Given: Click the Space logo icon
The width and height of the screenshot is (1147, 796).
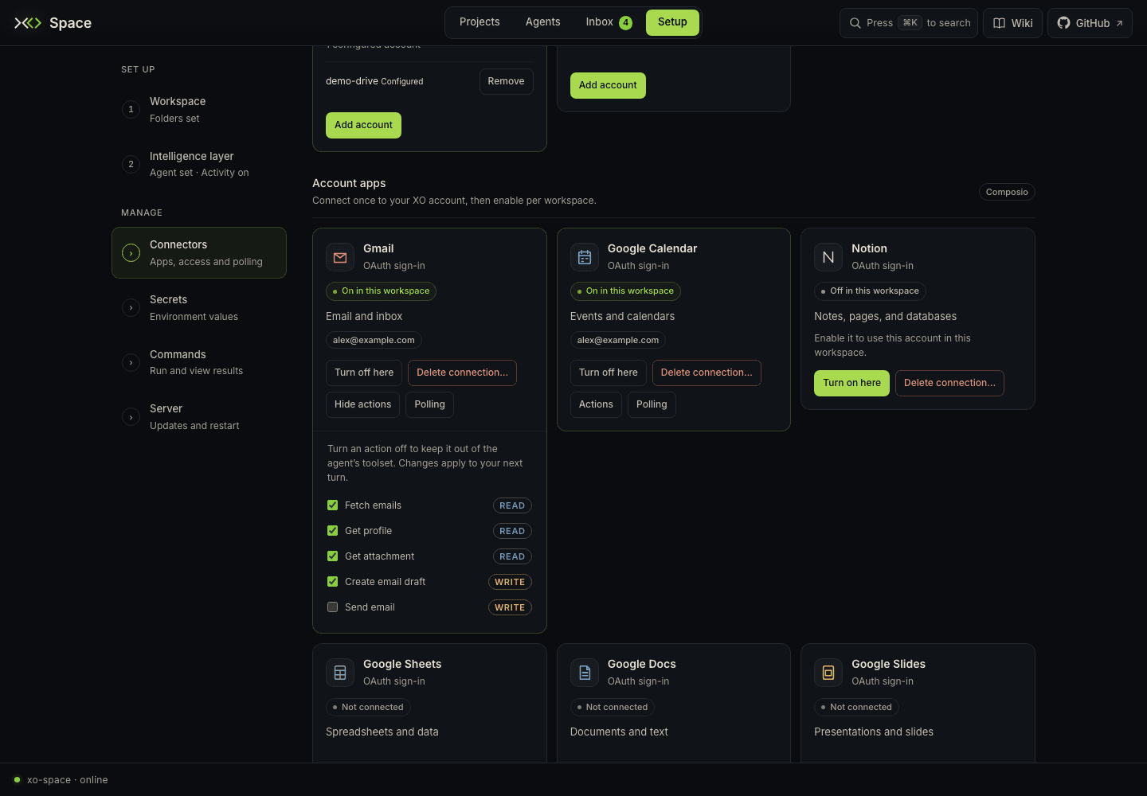Looking at the screenshot, I should (x=28, y=23).
